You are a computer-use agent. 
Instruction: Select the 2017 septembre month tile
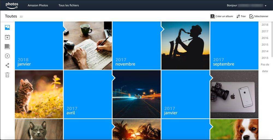pyautogui.click(x=234, y=46)
